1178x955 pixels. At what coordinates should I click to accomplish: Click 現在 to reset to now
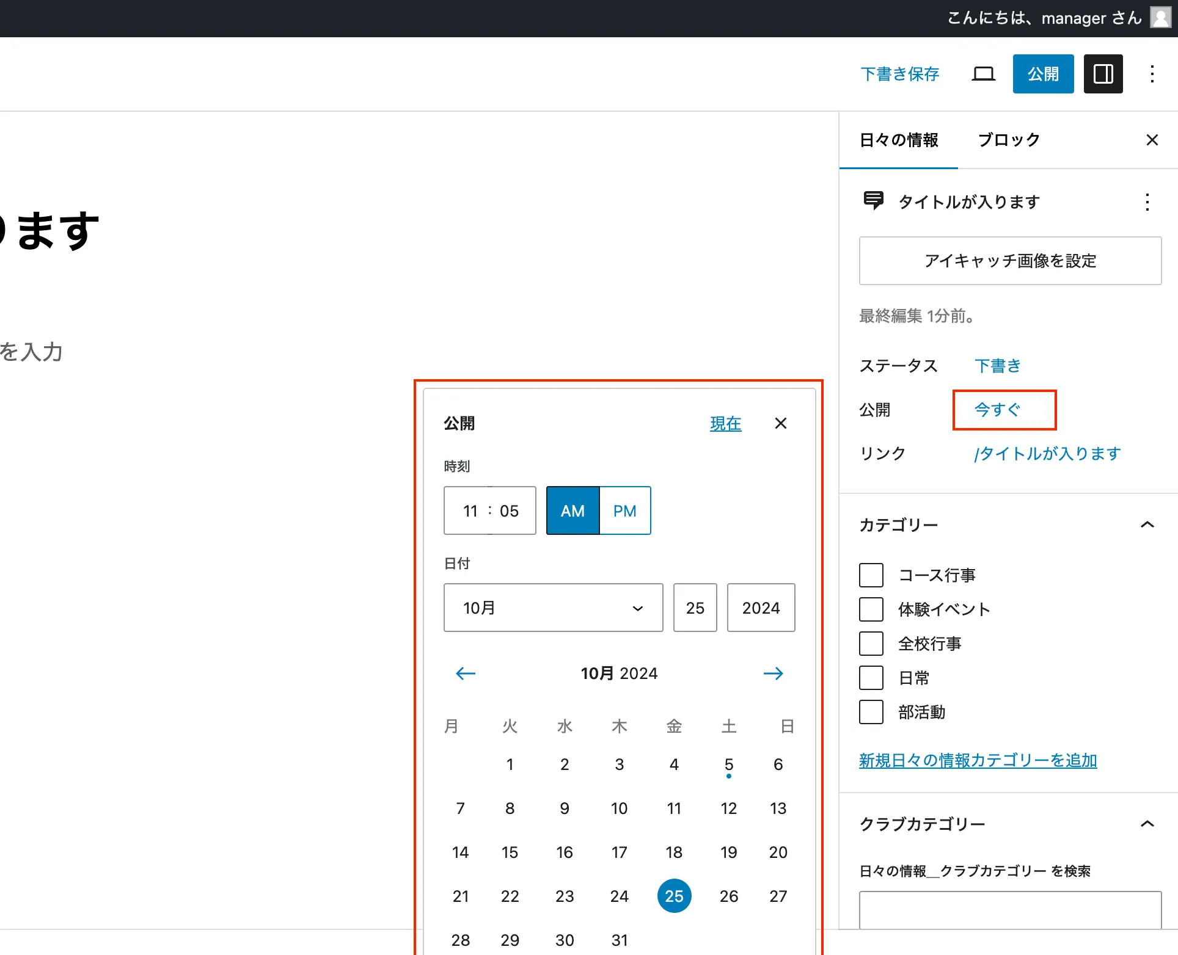coord(725,423)
